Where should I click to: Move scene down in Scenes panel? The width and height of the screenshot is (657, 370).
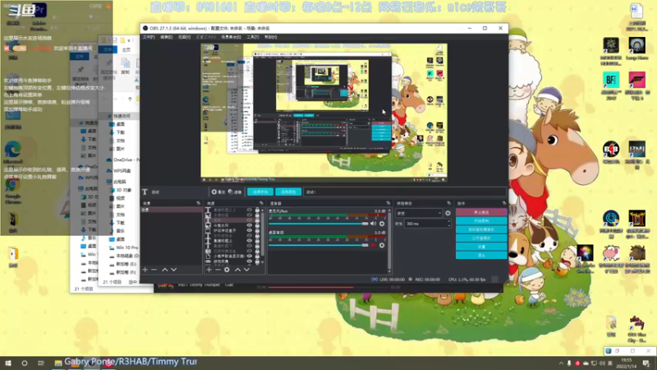173,270
